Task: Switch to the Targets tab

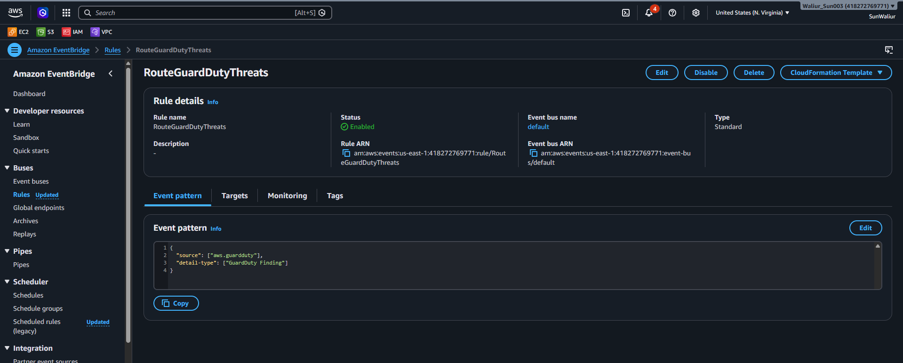Action: [x=234, y=196]
